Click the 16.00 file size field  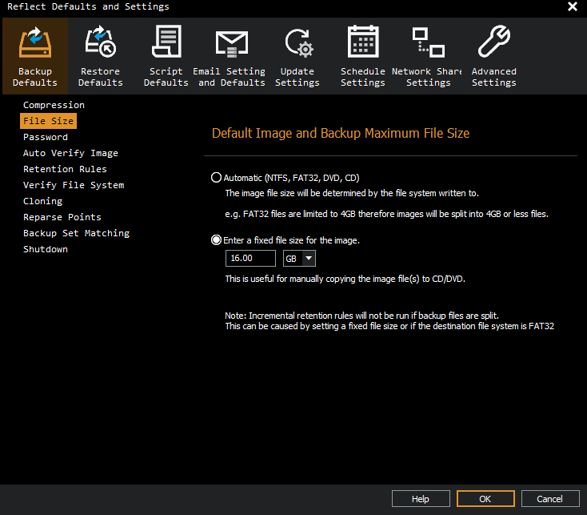(x=250, y=258)
